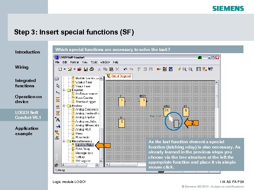Click the PC to LOGO download icon
Viewport: 254px width, 190px height.
tap(165, 69)
